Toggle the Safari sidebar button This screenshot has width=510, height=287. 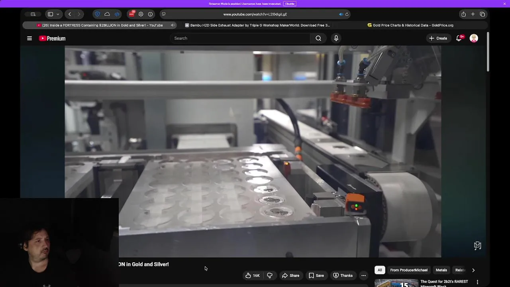click(50, 14)
